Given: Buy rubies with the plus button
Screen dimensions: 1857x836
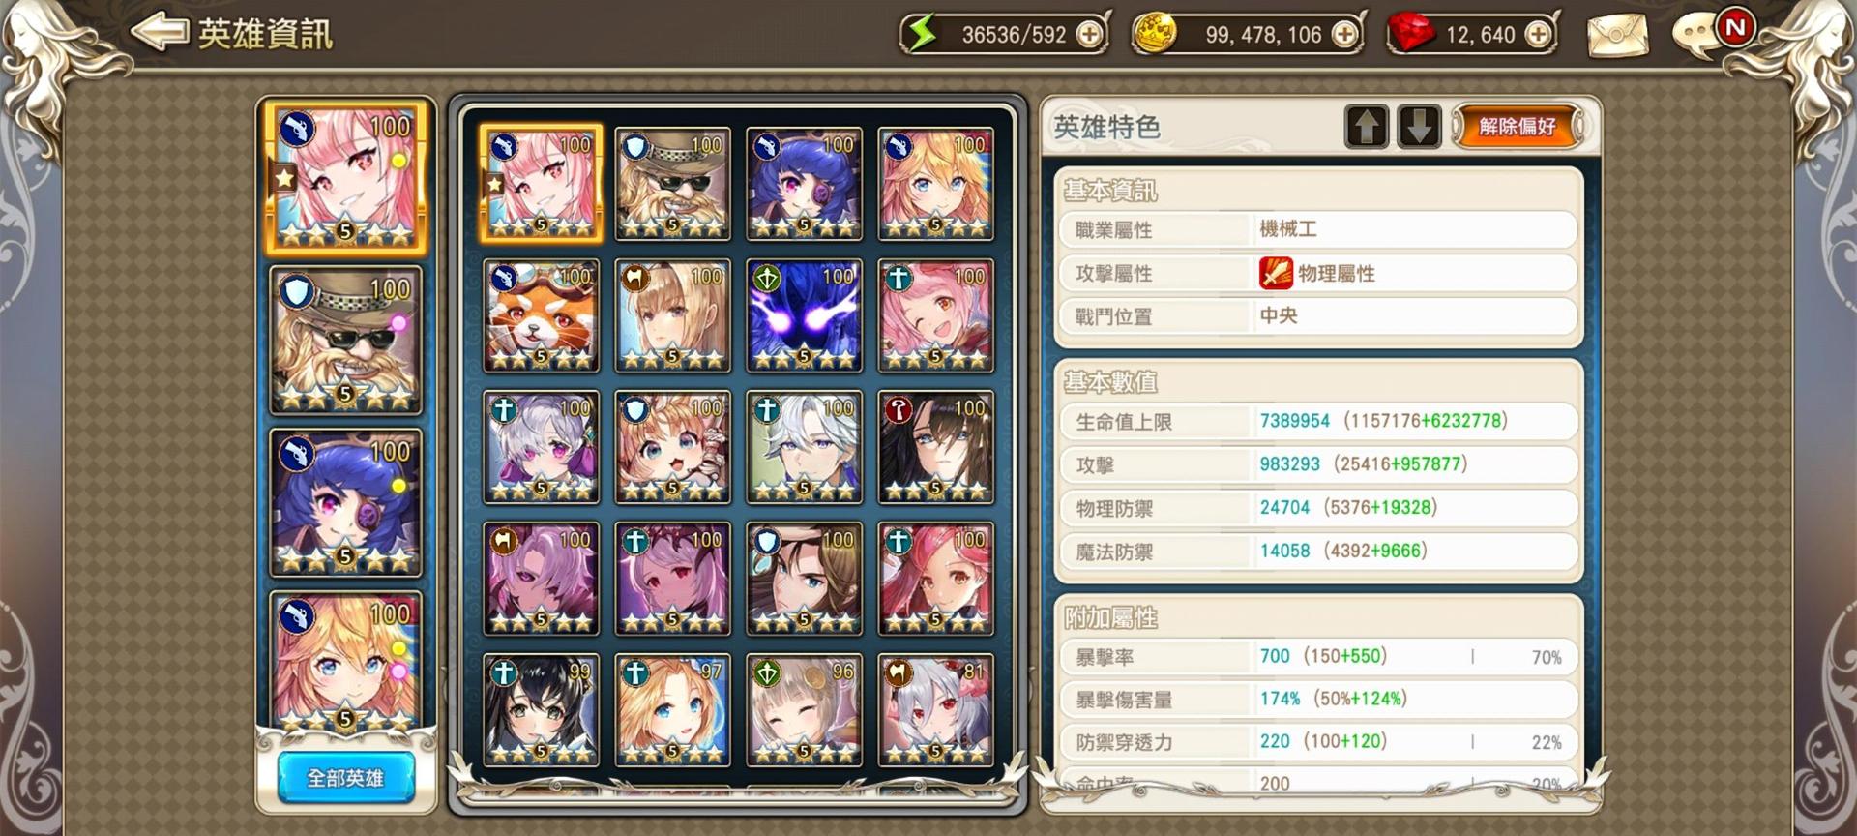Looking at the screenshot, I should [x=1537, y=35].
